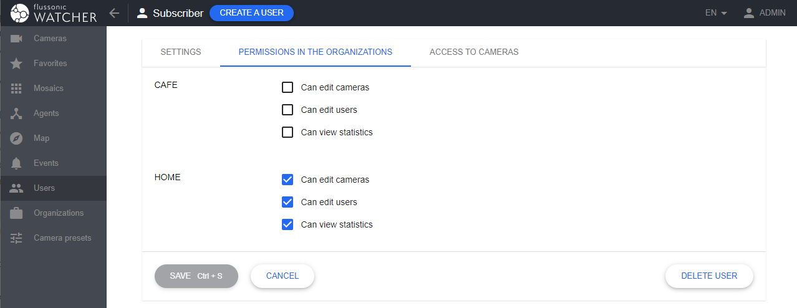797x308 pixels.
Task: Open Camera presets in the sidebar menu
Action: point(53,238)
